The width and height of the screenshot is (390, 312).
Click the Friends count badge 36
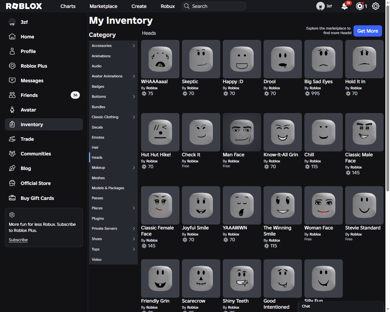coord(75,95)
